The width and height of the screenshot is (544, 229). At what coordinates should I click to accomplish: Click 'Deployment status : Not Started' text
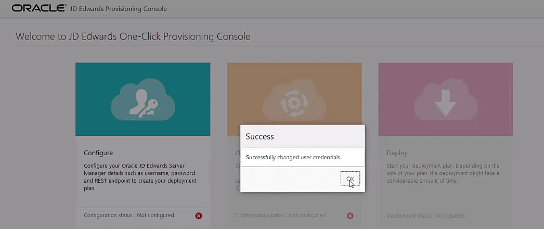tap(425, 215)
